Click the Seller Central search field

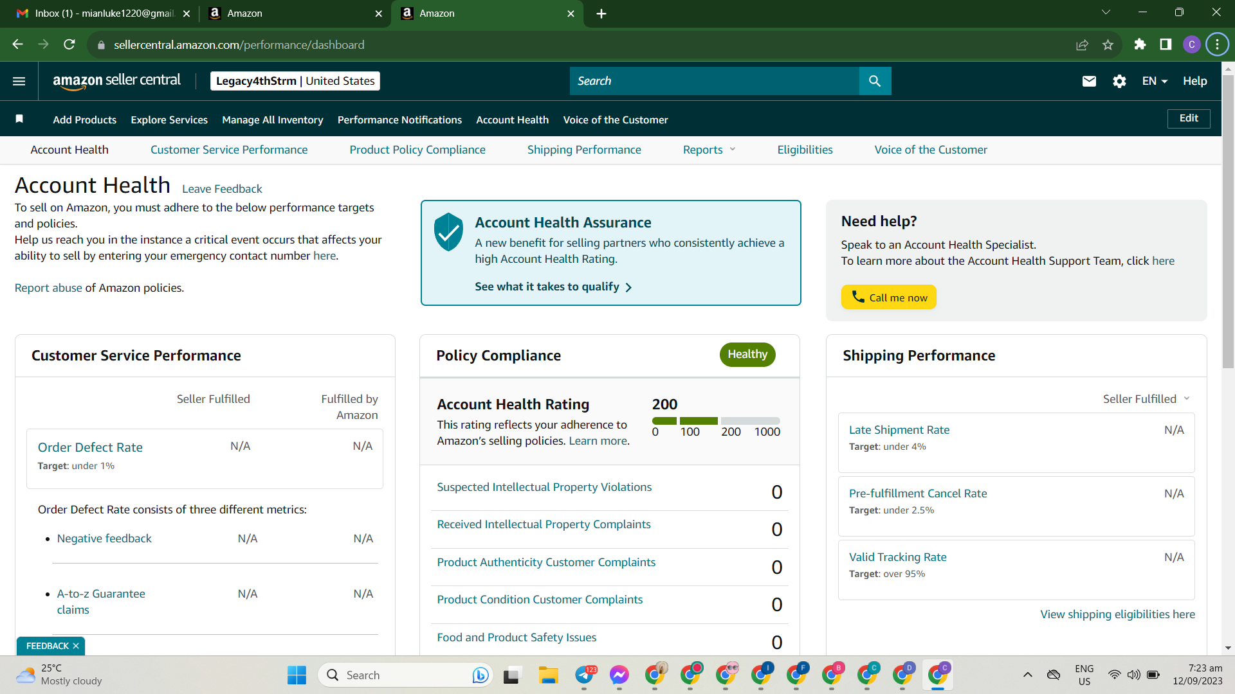pos(715,81)
